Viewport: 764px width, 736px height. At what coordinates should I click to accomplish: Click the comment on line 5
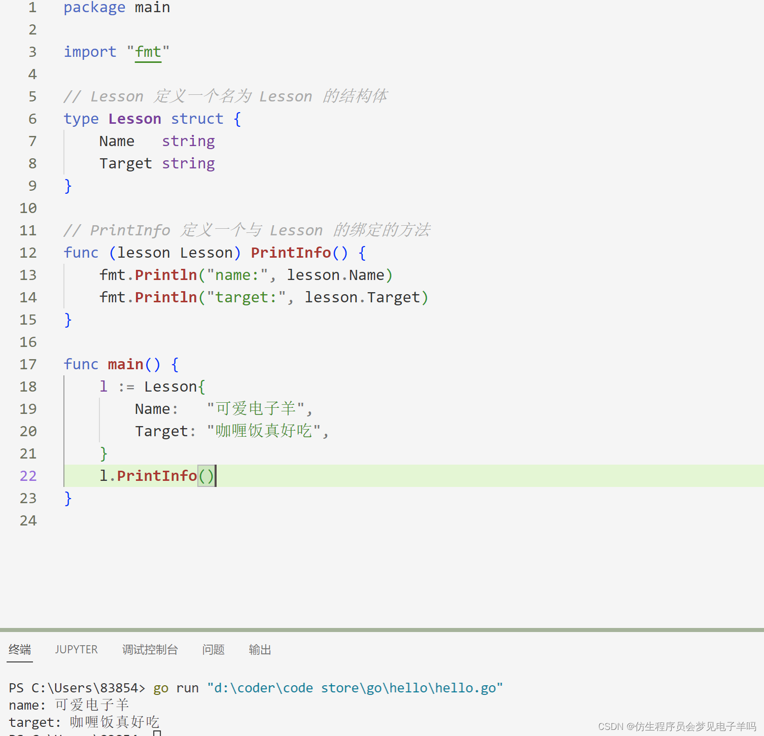225,96
